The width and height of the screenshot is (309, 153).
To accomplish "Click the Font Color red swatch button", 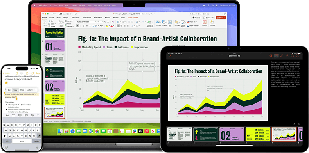I will coord(112,26).
